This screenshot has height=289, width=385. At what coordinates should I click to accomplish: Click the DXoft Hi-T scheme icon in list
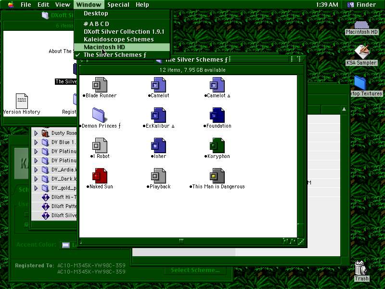pyautogui.click(x=45, y=197)
